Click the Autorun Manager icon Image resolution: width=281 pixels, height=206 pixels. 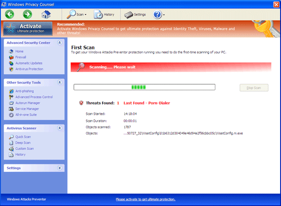[x=11, y=103]
